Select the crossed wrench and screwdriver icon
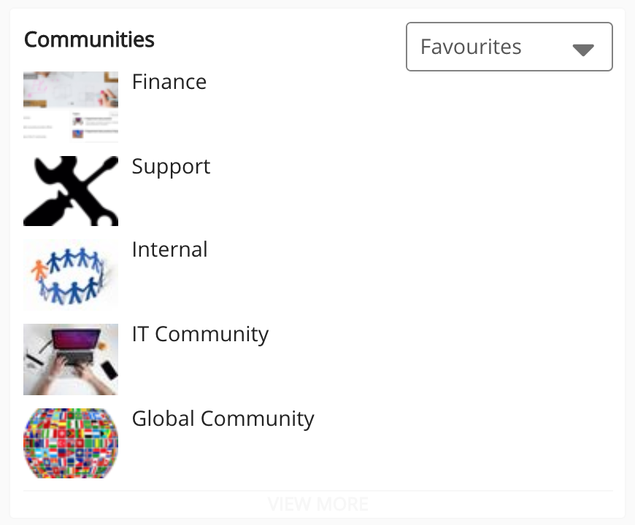635x525 pixels. point(70,190)
